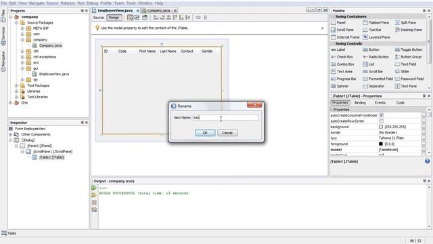The height and width of the screenshot is (244, 433).
Task: Choose Text Area palette control
Action: click(x=342, y=72)
